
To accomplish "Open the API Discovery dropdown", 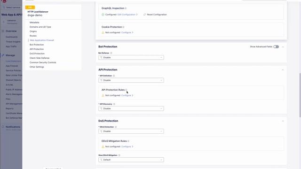I will tap(131, 108).
